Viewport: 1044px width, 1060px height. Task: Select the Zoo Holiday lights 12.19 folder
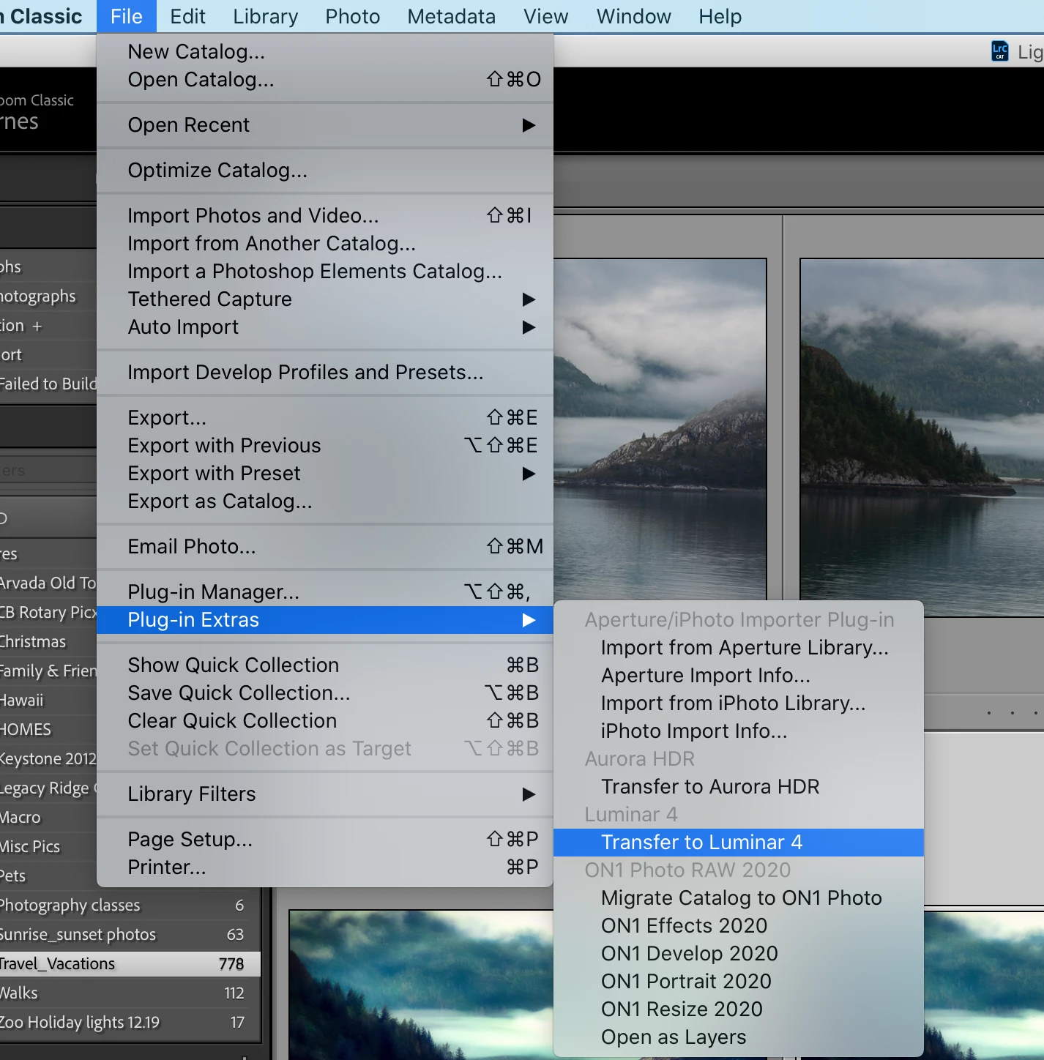coord(130,1022)
